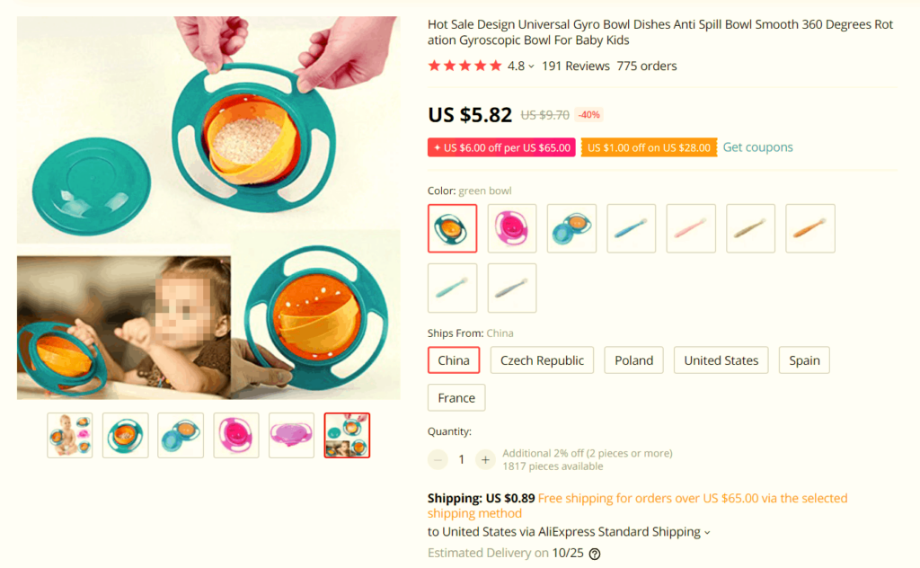This screenshot has height=568, width=920.
Task: Decrease quantity with the minus button
Action: [x=438, y=459]
